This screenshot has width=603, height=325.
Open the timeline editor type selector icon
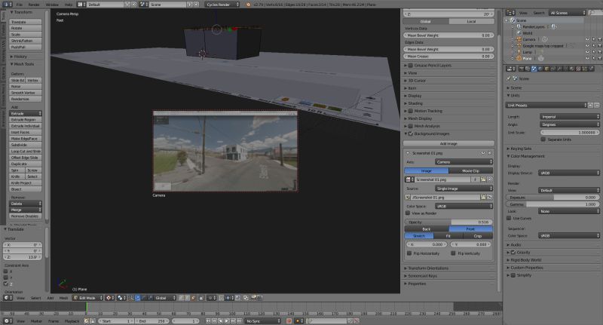click(x=8, y=320)
